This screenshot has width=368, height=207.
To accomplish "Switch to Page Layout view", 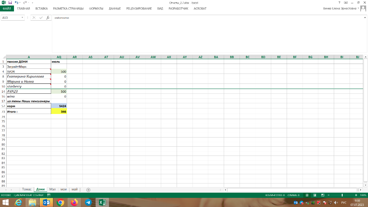I will coord(315,195).
